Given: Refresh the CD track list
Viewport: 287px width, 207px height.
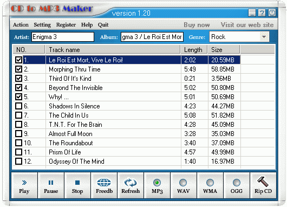Looking at the screenshot, I should [x=131, y=185].
